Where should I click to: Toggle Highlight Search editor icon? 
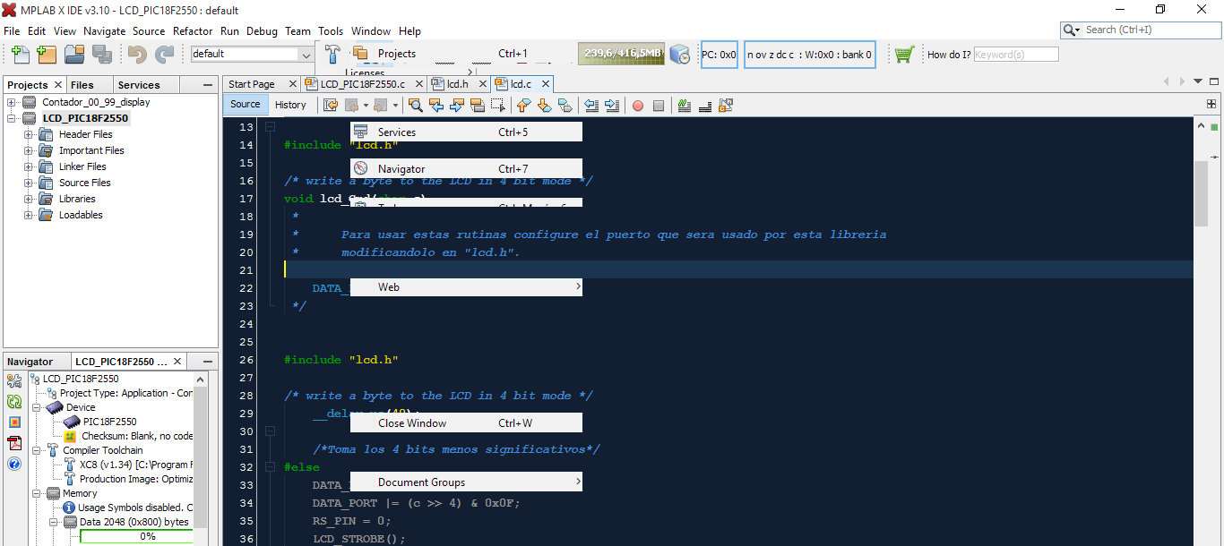[478, 105]
